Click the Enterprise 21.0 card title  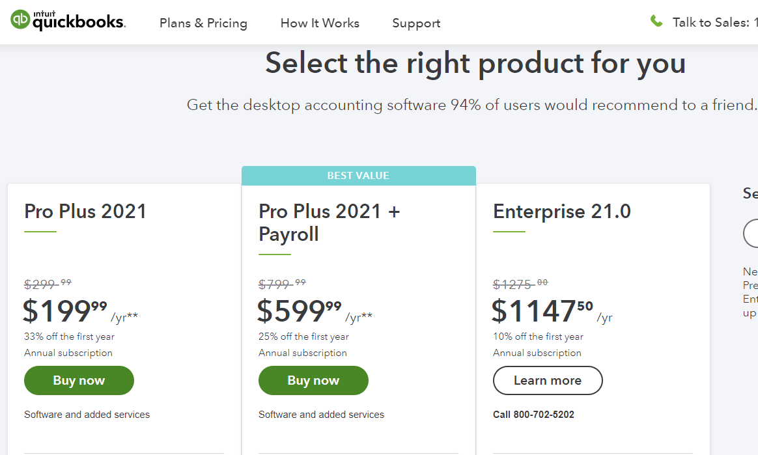pos(561,211)
